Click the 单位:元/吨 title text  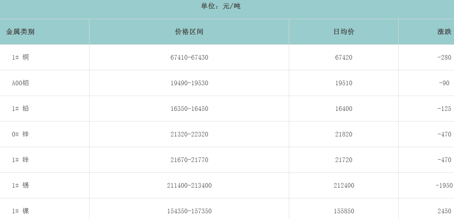click(x=221, y=6)
